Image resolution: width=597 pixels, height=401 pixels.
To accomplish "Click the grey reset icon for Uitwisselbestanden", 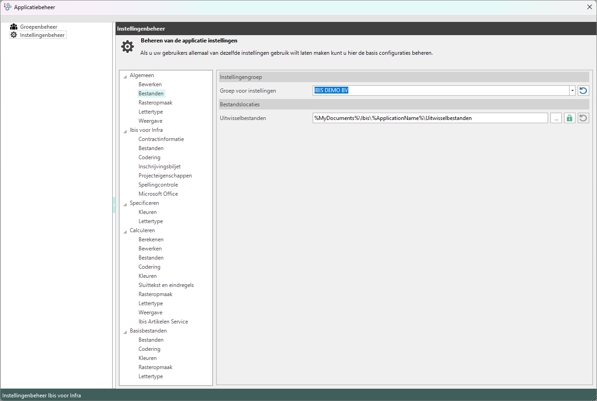I will (583, 118).
